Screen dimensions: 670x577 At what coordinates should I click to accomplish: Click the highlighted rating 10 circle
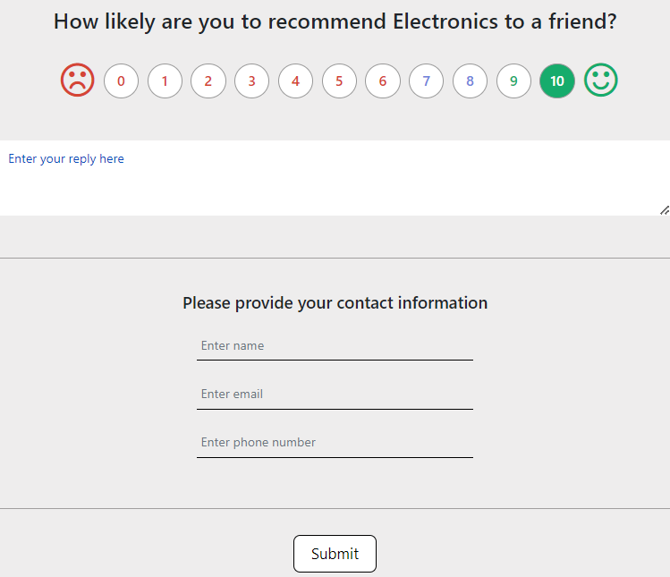[557, 81]
